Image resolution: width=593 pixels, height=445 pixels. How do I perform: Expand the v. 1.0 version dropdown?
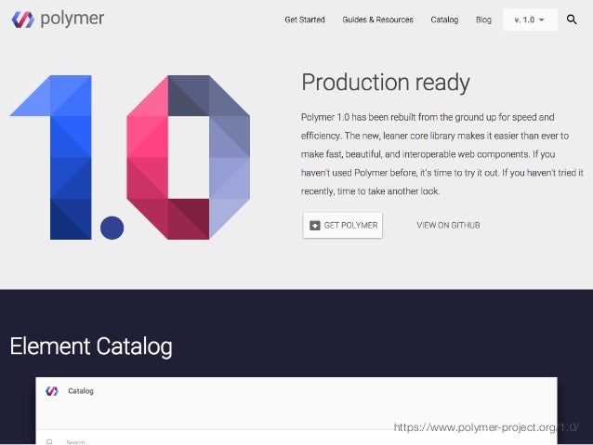pos(530,20)
